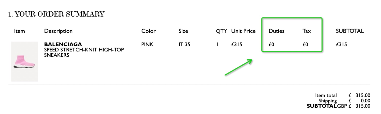Click the Shipping cost line
381x114 pixels.
coord(344,101)
